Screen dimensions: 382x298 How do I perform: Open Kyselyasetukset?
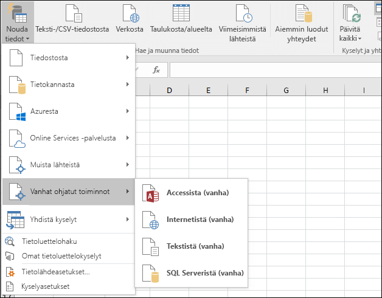(69, 286)
